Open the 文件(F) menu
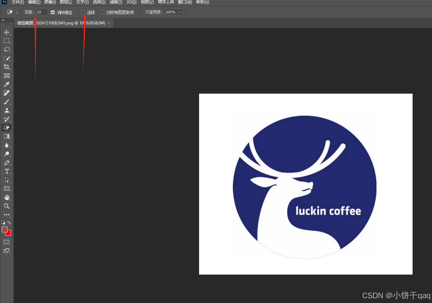432x303 pixels. click(x=18, y=2)
